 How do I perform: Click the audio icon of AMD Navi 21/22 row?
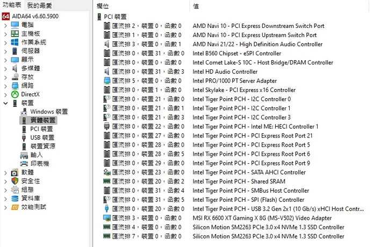click(x=106, y=44)
